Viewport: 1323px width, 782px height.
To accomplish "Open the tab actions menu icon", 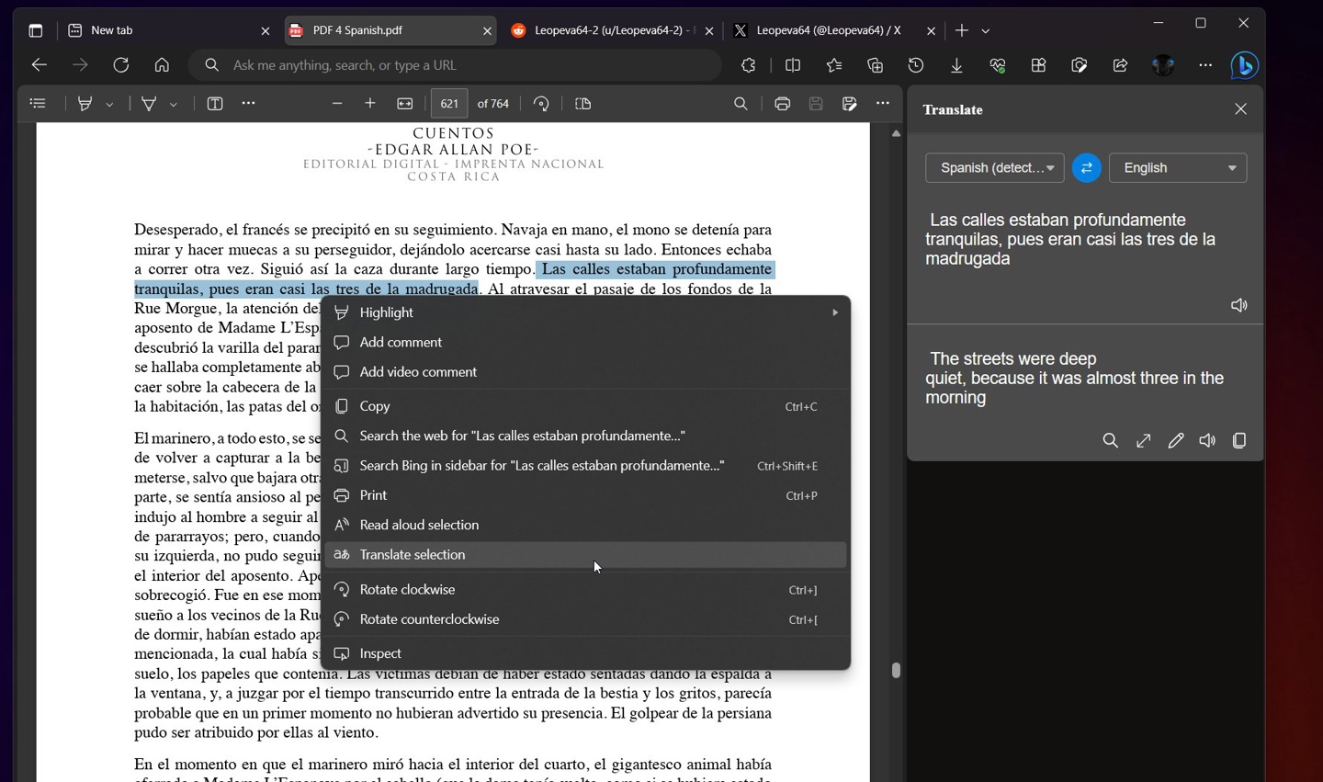I will click(x=36, y=30).
